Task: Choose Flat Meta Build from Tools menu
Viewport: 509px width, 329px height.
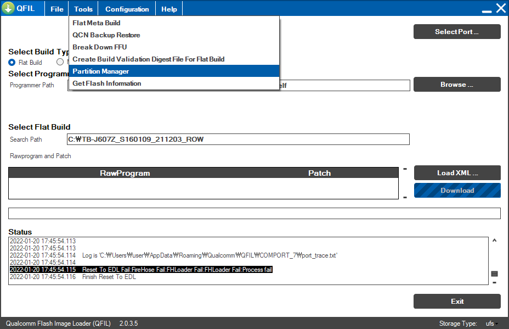Action: click(174, 23)
